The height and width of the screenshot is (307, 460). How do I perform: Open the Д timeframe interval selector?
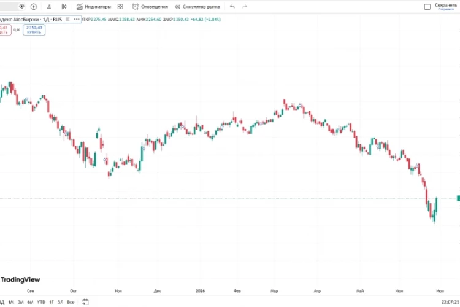coord(49,7)
